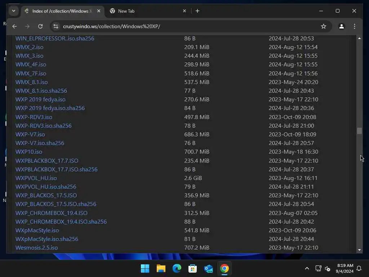Close the Index of /collection tab

coord(99,11)
